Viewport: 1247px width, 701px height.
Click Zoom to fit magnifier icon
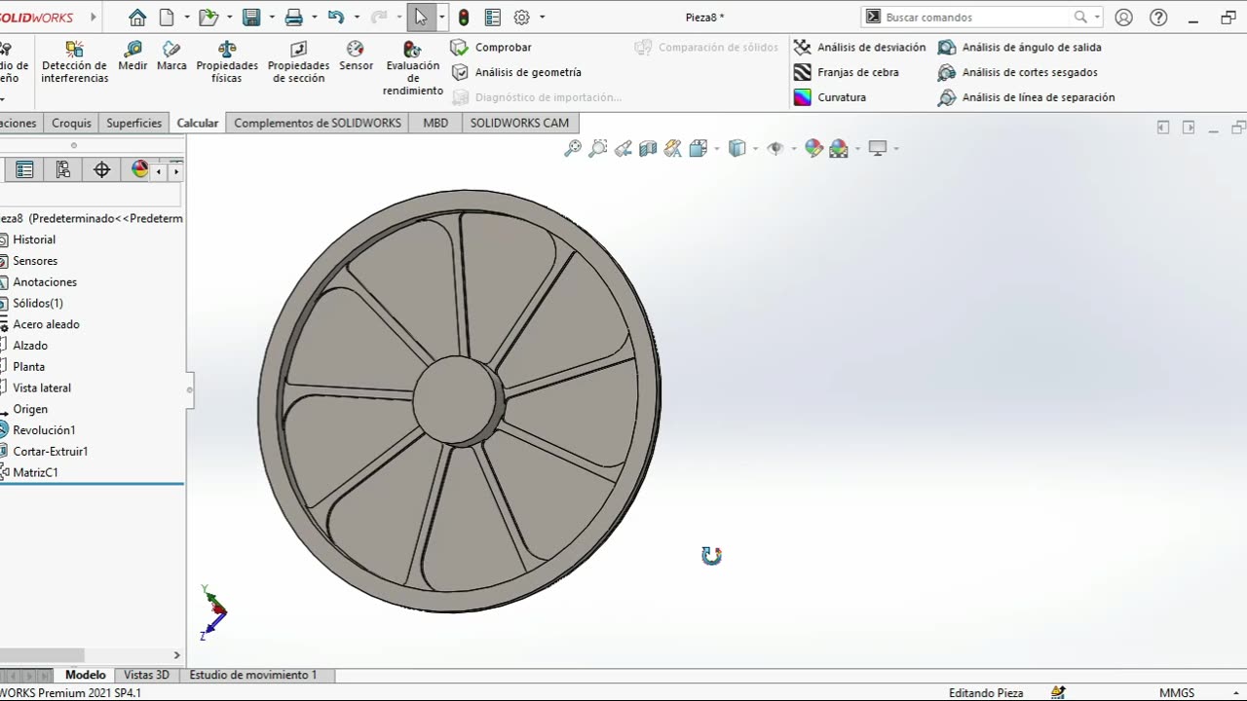coord(573,148)
